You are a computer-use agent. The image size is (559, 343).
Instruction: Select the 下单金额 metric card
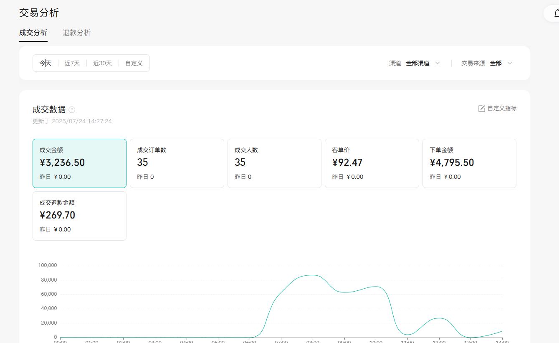[469, 163]
